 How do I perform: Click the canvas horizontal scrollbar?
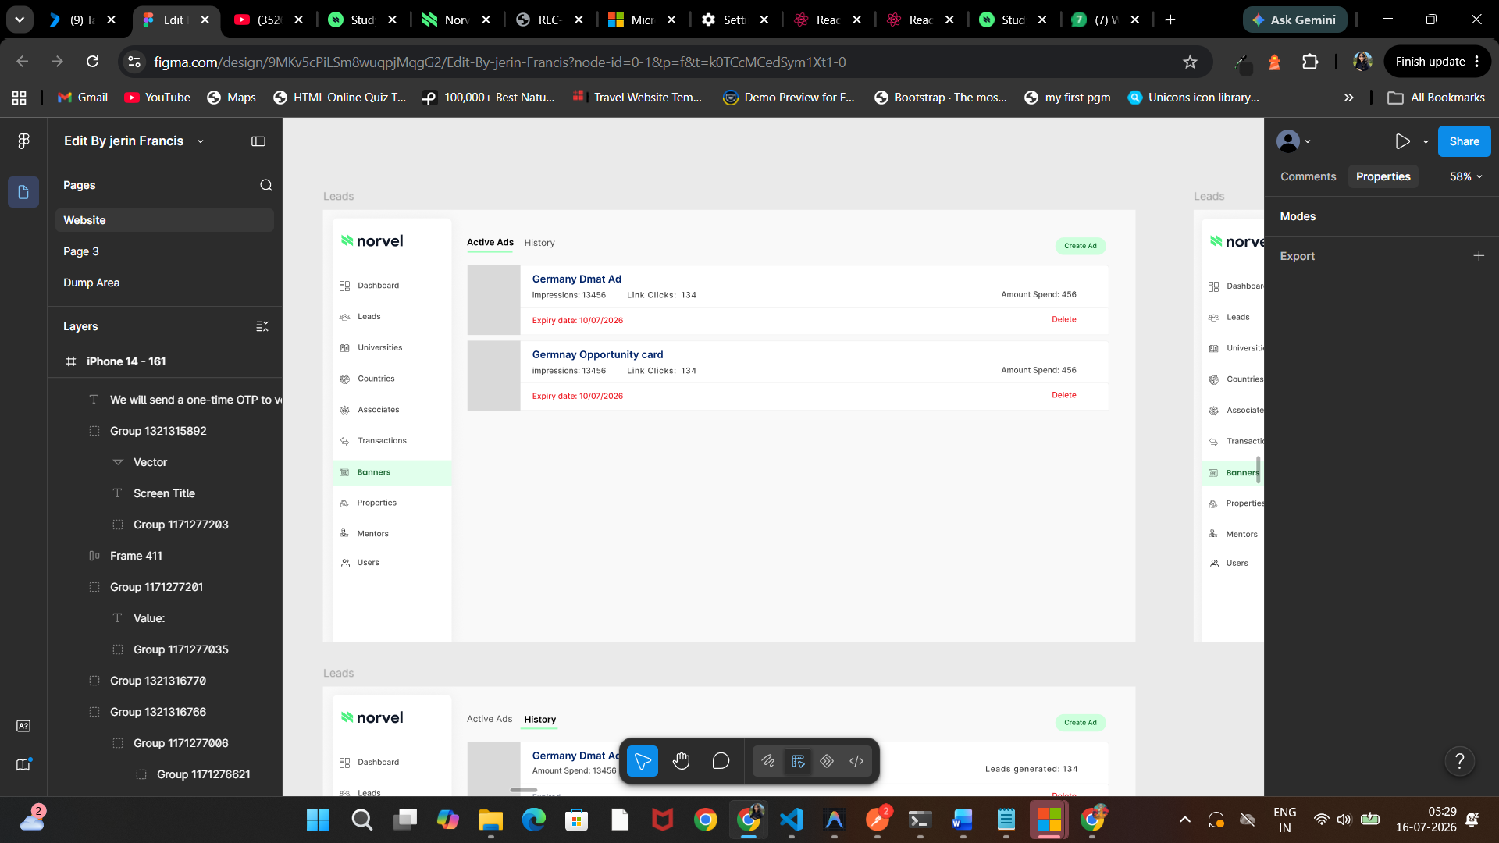(x=524, y=790)
